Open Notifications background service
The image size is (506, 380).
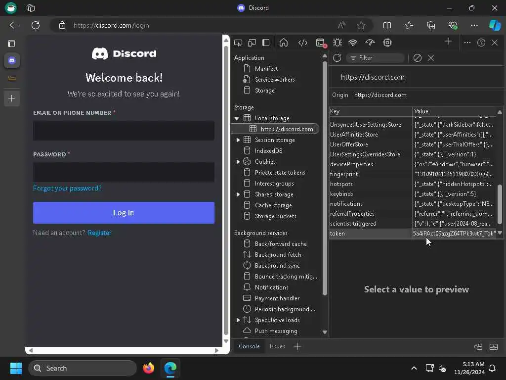pyautogui.click(x=271, y=287)
